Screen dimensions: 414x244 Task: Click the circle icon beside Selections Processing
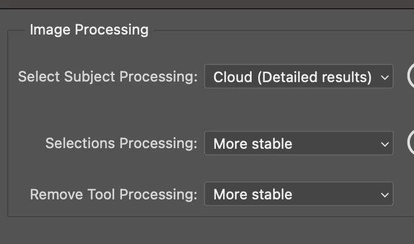(x=410, y=143)
